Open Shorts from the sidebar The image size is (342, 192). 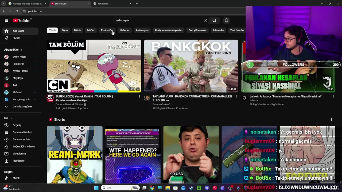21,38
